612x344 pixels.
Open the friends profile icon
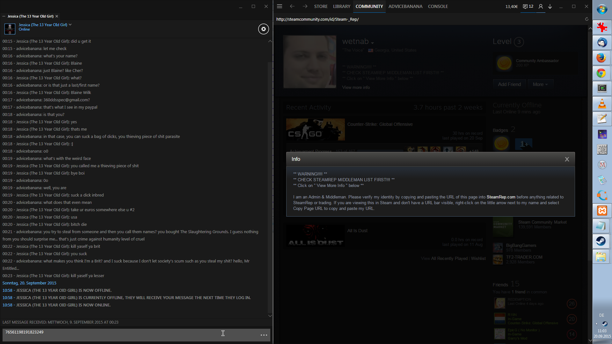pyautogui.click(x=541, y=6)
